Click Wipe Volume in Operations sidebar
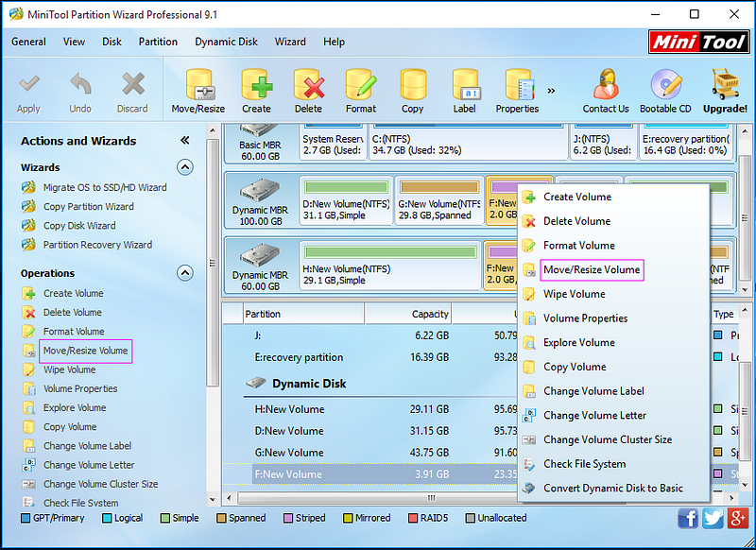The image size is (756, 550). (x=69, y=370)
